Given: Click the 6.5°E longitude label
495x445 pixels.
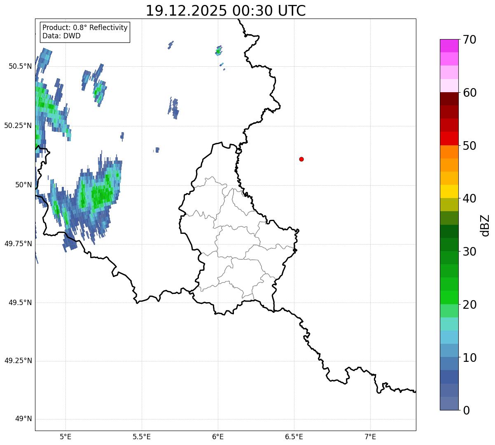Looking at the screenshot, I should (294, 436).
